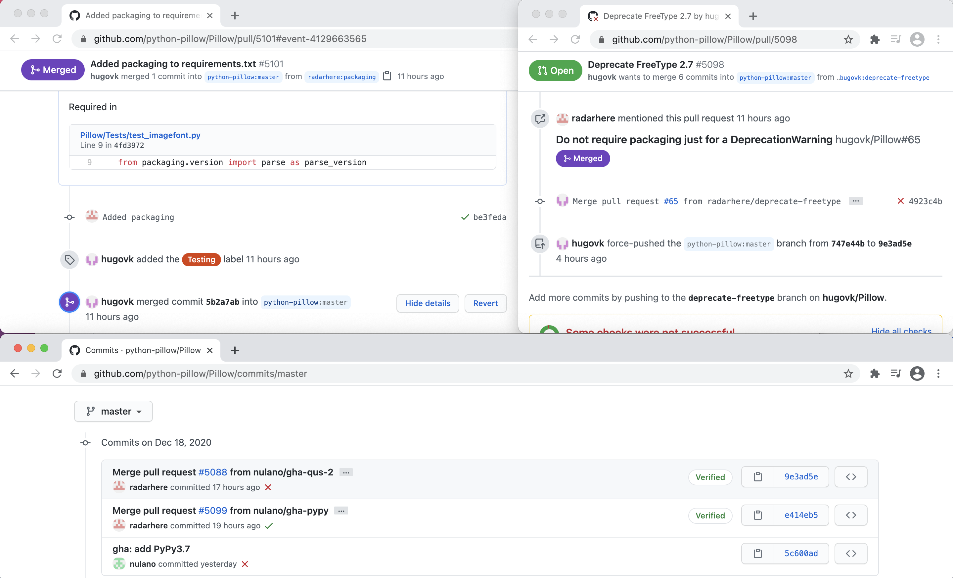Browse repository at commit 5c600ad
Screen dimensions: 953x578
point(850,553)
